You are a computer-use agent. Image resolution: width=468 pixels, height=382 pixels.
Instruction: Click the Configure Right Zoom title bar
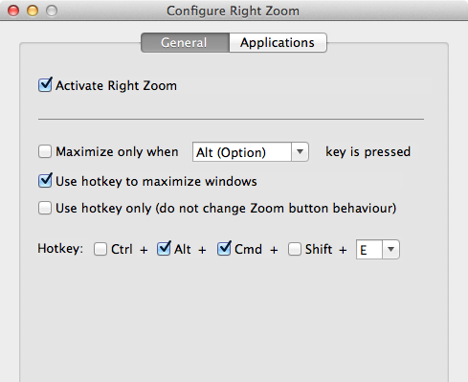click(234, 11)
